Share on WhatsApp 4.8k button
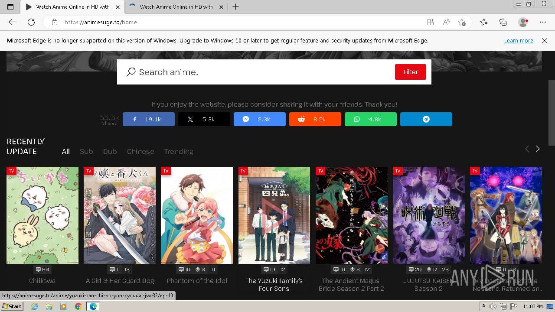Screen dimensions: 555x312 tap(371, 119)
